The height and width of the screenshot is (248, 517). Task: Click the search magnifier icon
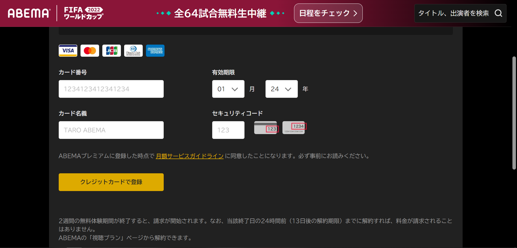498,13
